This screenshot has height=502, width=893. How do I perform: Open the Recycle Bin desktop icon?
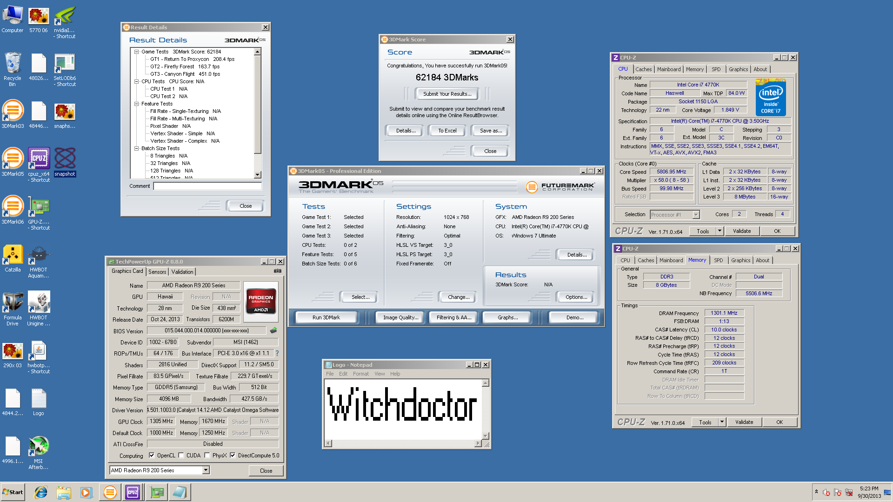click(13, 69)
